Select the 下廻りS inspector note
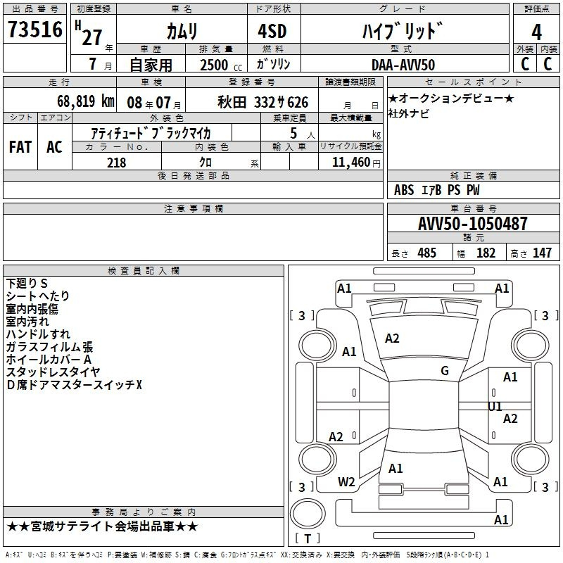Screen dimensions: 563x563 27,283
